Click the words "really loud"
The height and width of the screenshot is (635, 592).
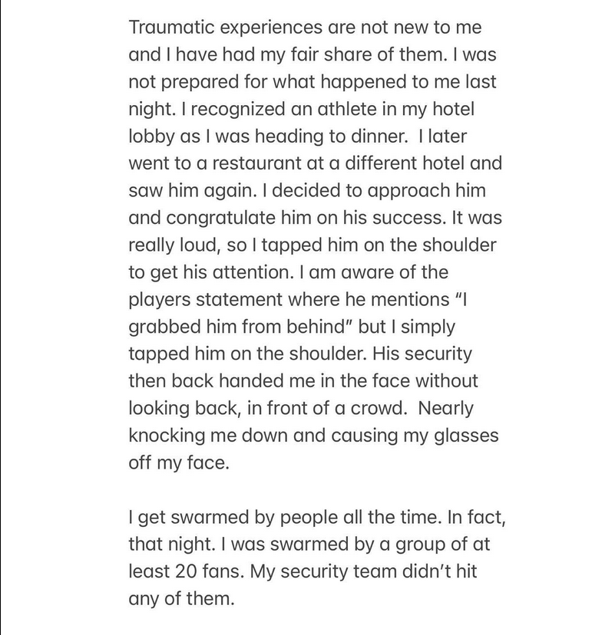click(x=168, y=245)
